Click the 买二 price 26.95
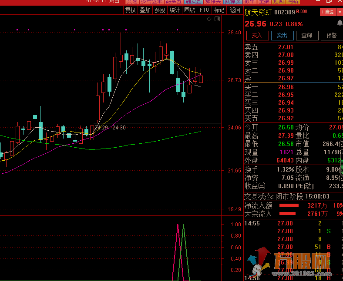This screenshot has height=281, width=343. [286, 95]
